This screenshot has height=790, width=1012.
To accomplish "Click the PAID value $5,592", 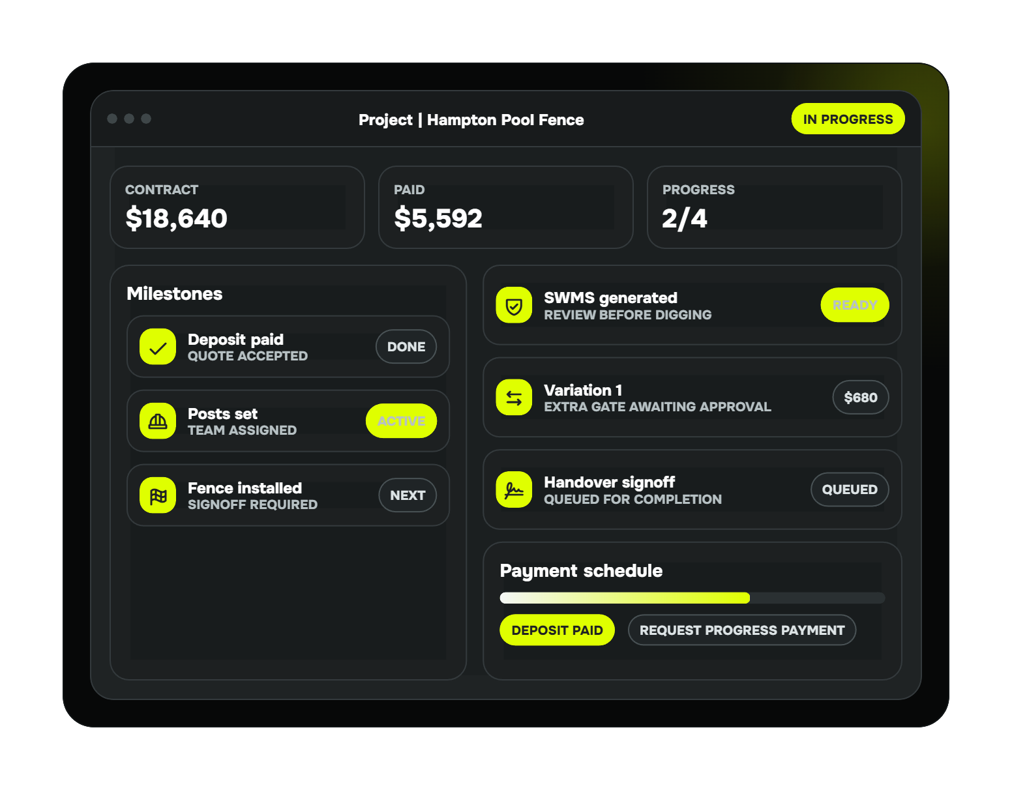I will point(438,218).
